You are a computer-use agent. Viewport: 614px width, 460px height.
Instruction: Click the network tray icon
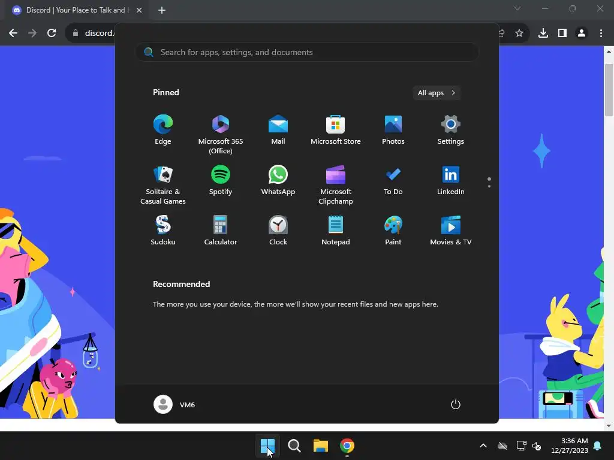(x=521, y=446)
